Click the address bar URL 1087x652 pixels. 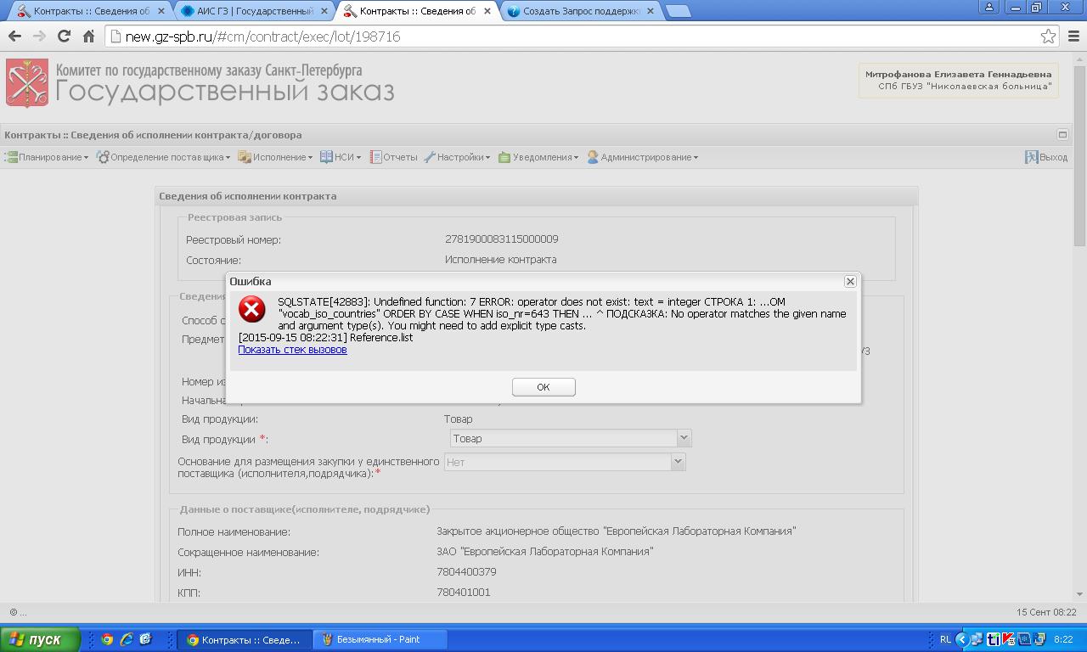(x=262, y=37)
